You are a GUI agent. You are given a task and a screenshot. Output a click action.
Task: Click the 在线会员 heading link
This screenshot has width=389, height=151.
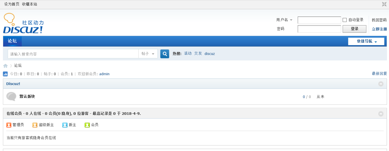14,113
